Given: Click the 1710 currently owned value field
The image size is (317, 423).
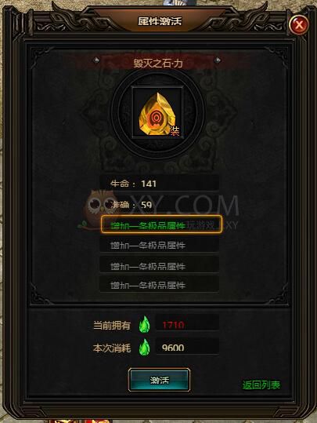Looking at the screenshot, I should (188, 323).
